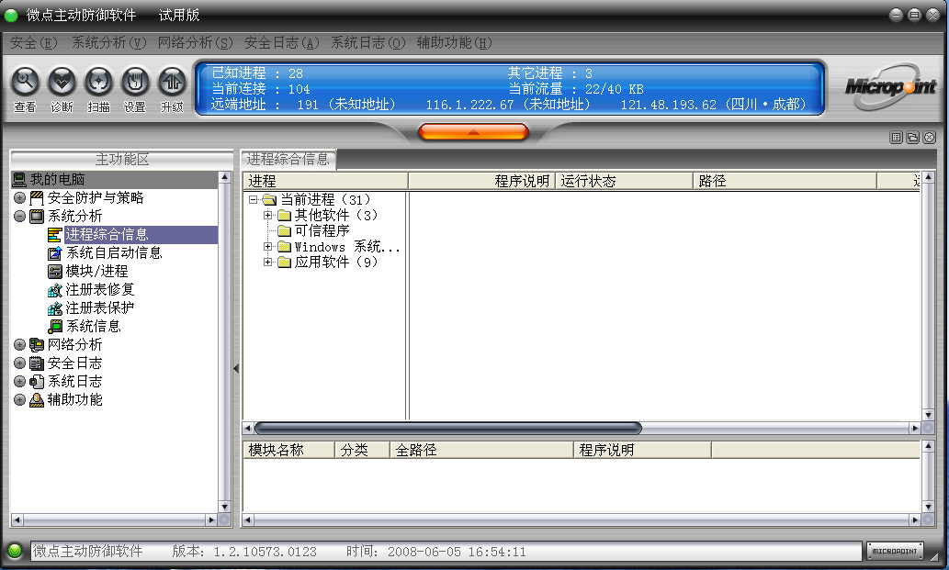
Task: Click the 网络分析 sidebar icon
Action: [x=37, y=344]
